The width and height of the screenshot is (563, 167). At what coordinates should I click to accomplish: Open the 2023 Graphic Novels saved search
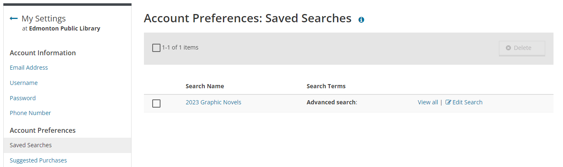click(213, 102)
